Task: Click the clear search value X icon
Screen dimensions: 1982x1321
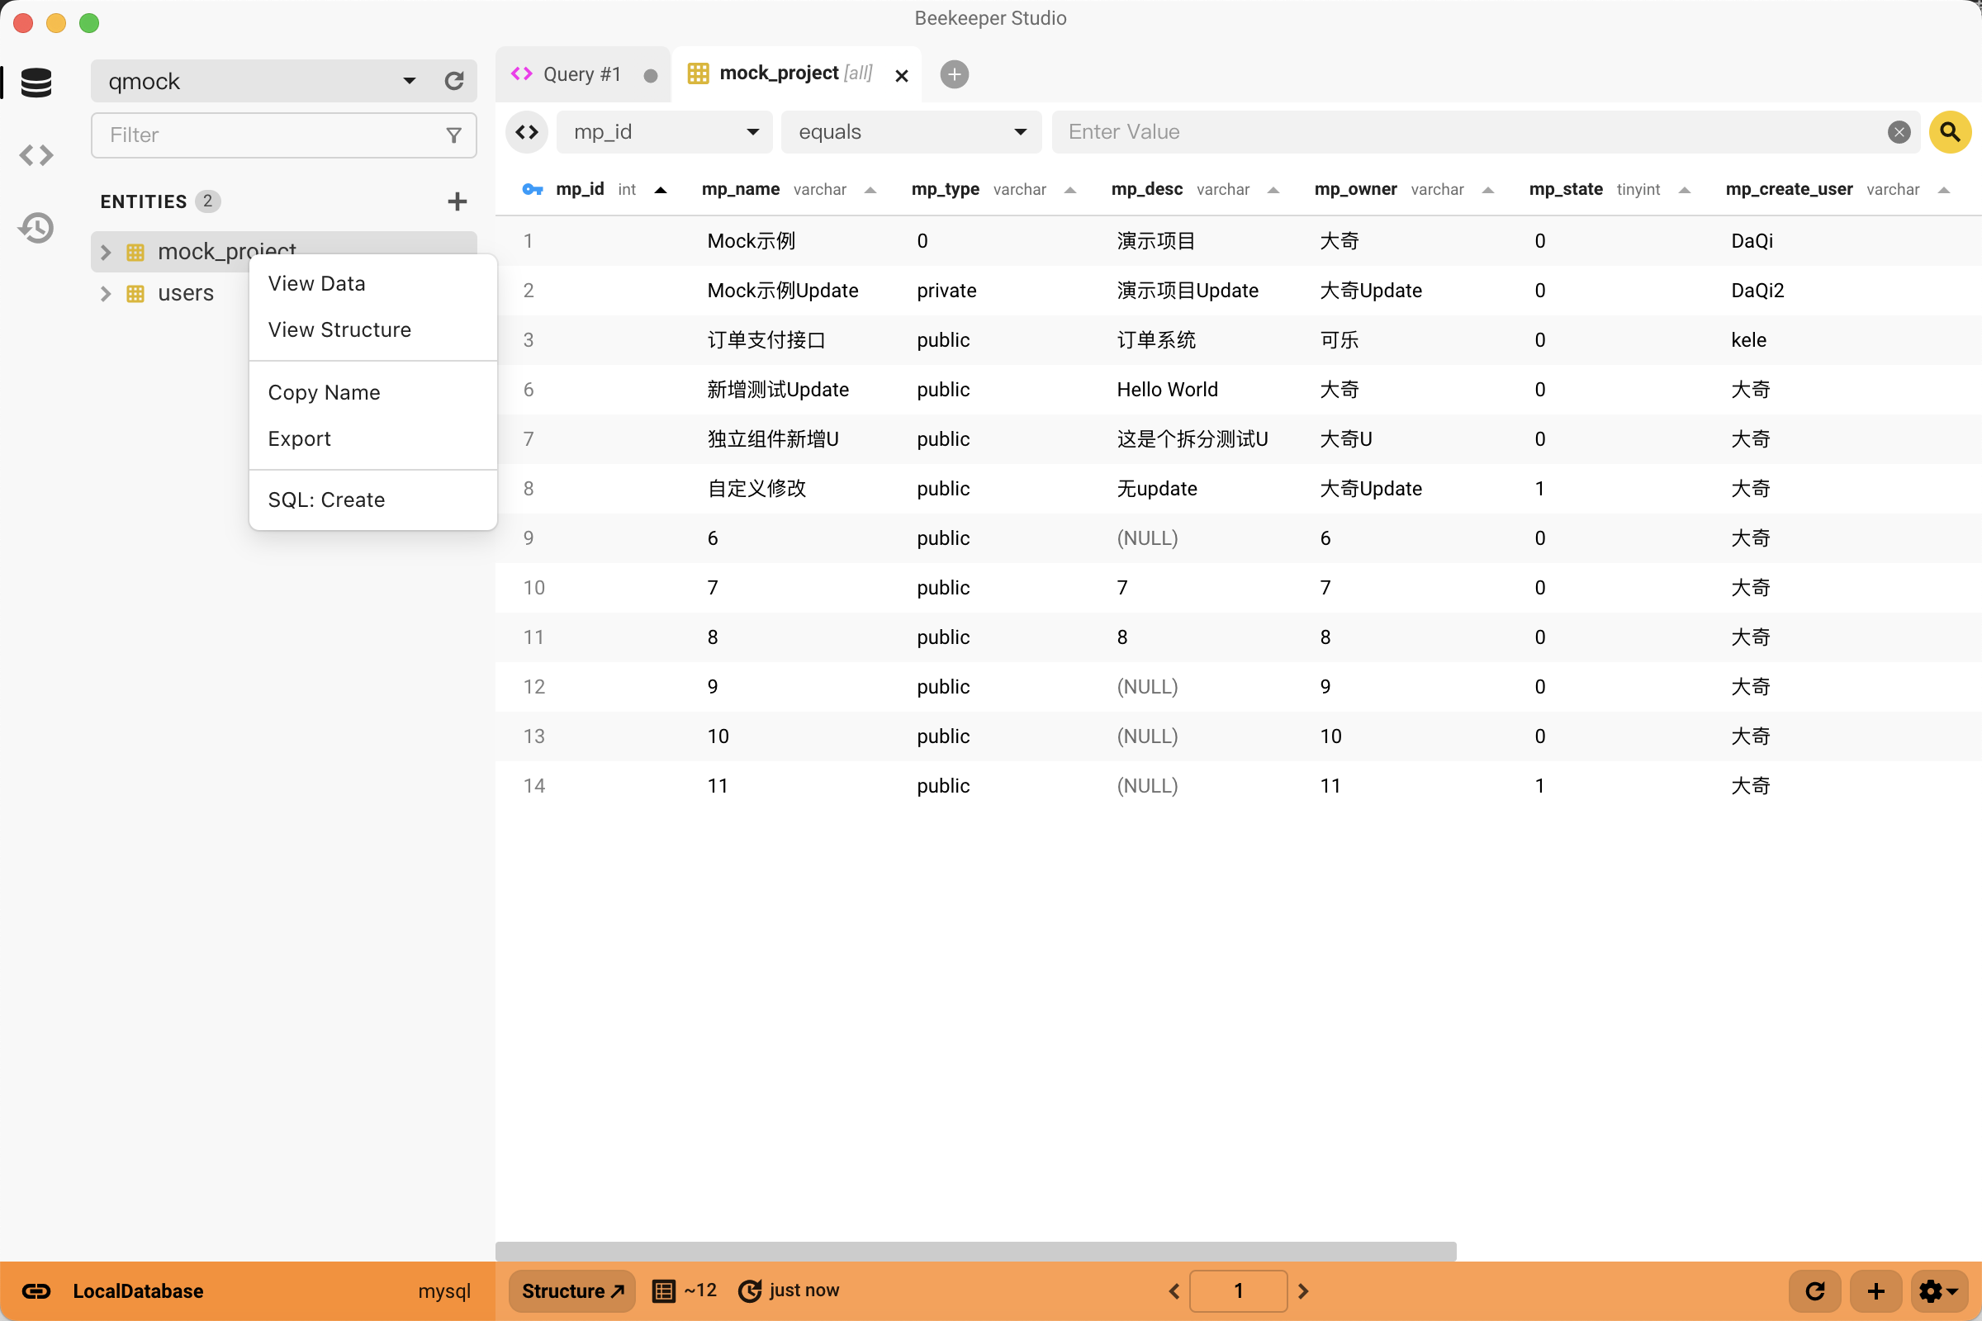Action: click(1899, 133)
